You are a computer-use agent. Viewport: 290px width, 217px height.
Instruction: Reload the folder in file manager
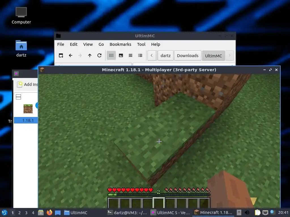(x=99, y=55)
